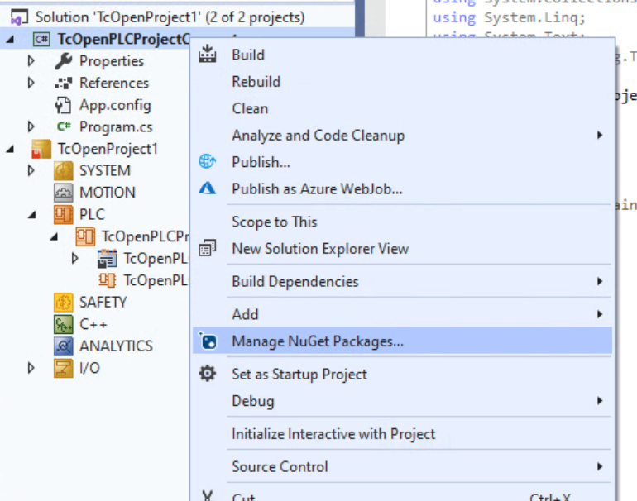Click the nested TcOpenPL project file icon

point(108,258)
